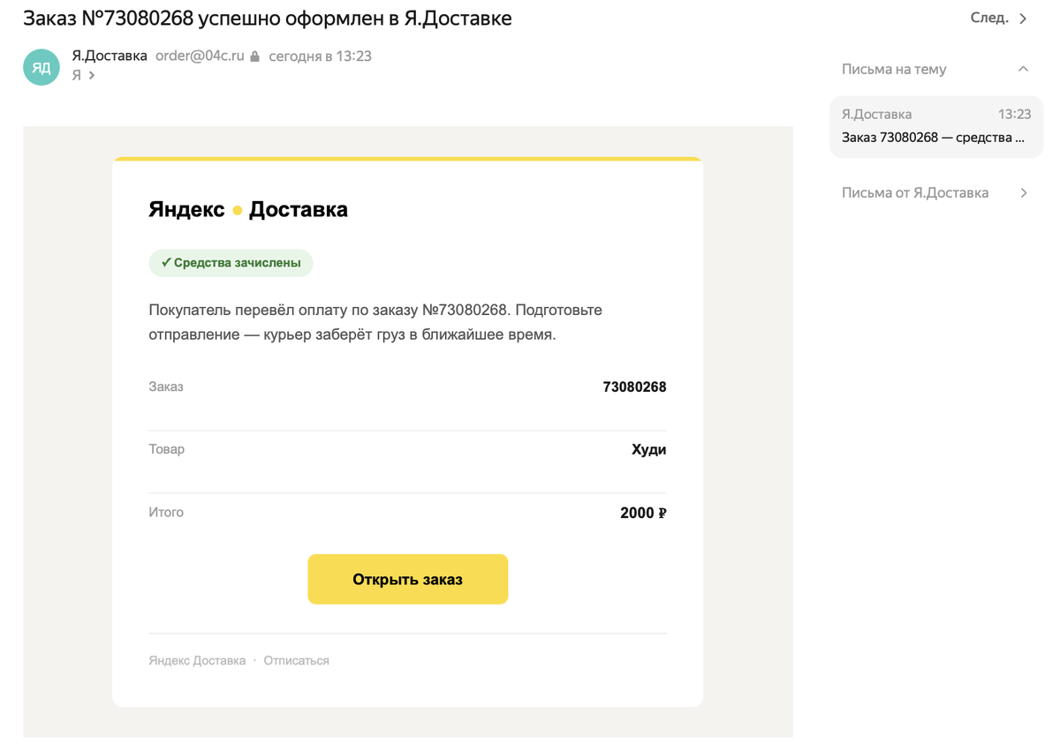Collapse the Письма на тему section
This screenshot has width=1060, height=751.
1023,69
